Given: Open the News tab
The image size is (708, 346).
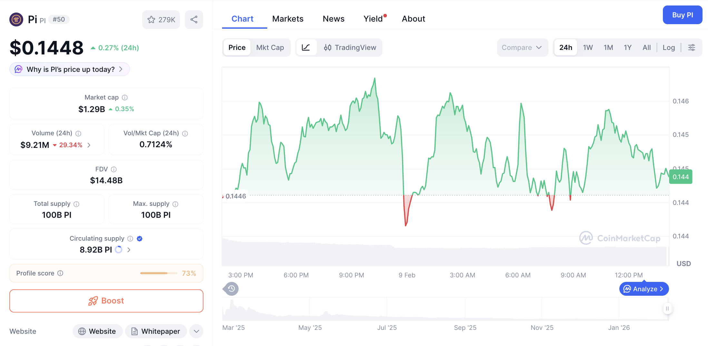Looking at the screenshot, I should (x=333, y=19).
